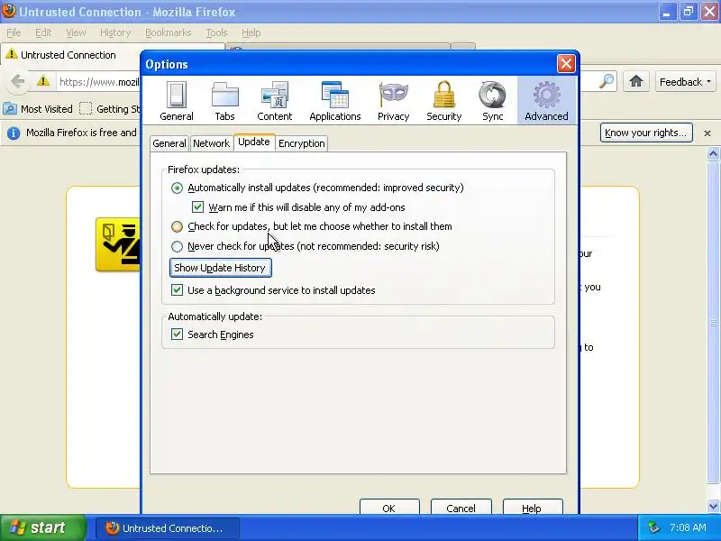Toggle Warn me if add-ons disabled checkbox
The image size is (721, 541).
[197, 207]
